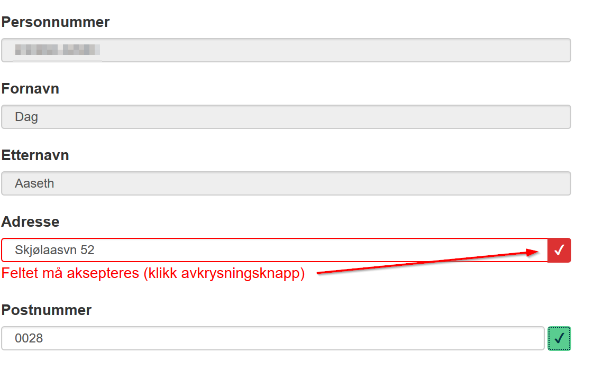The height and width of the screenshot is (371, 603).
Task: Click the text 'Aaseth' in Etternavn
Action: coord(34,183)
